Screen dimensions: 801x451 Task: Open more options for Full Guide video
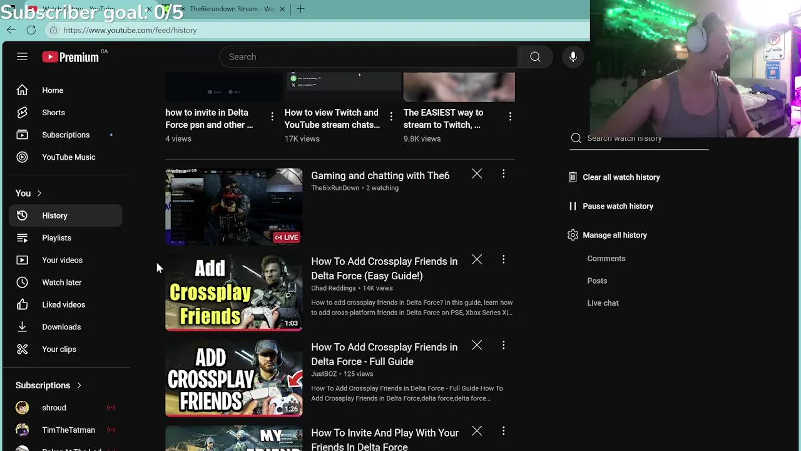point(503,345)
